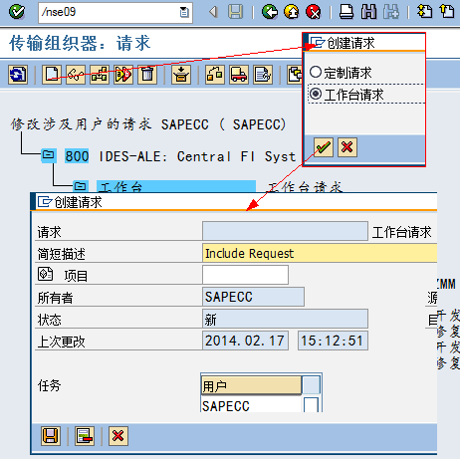Click the Include objects download icon

[181, 75]
